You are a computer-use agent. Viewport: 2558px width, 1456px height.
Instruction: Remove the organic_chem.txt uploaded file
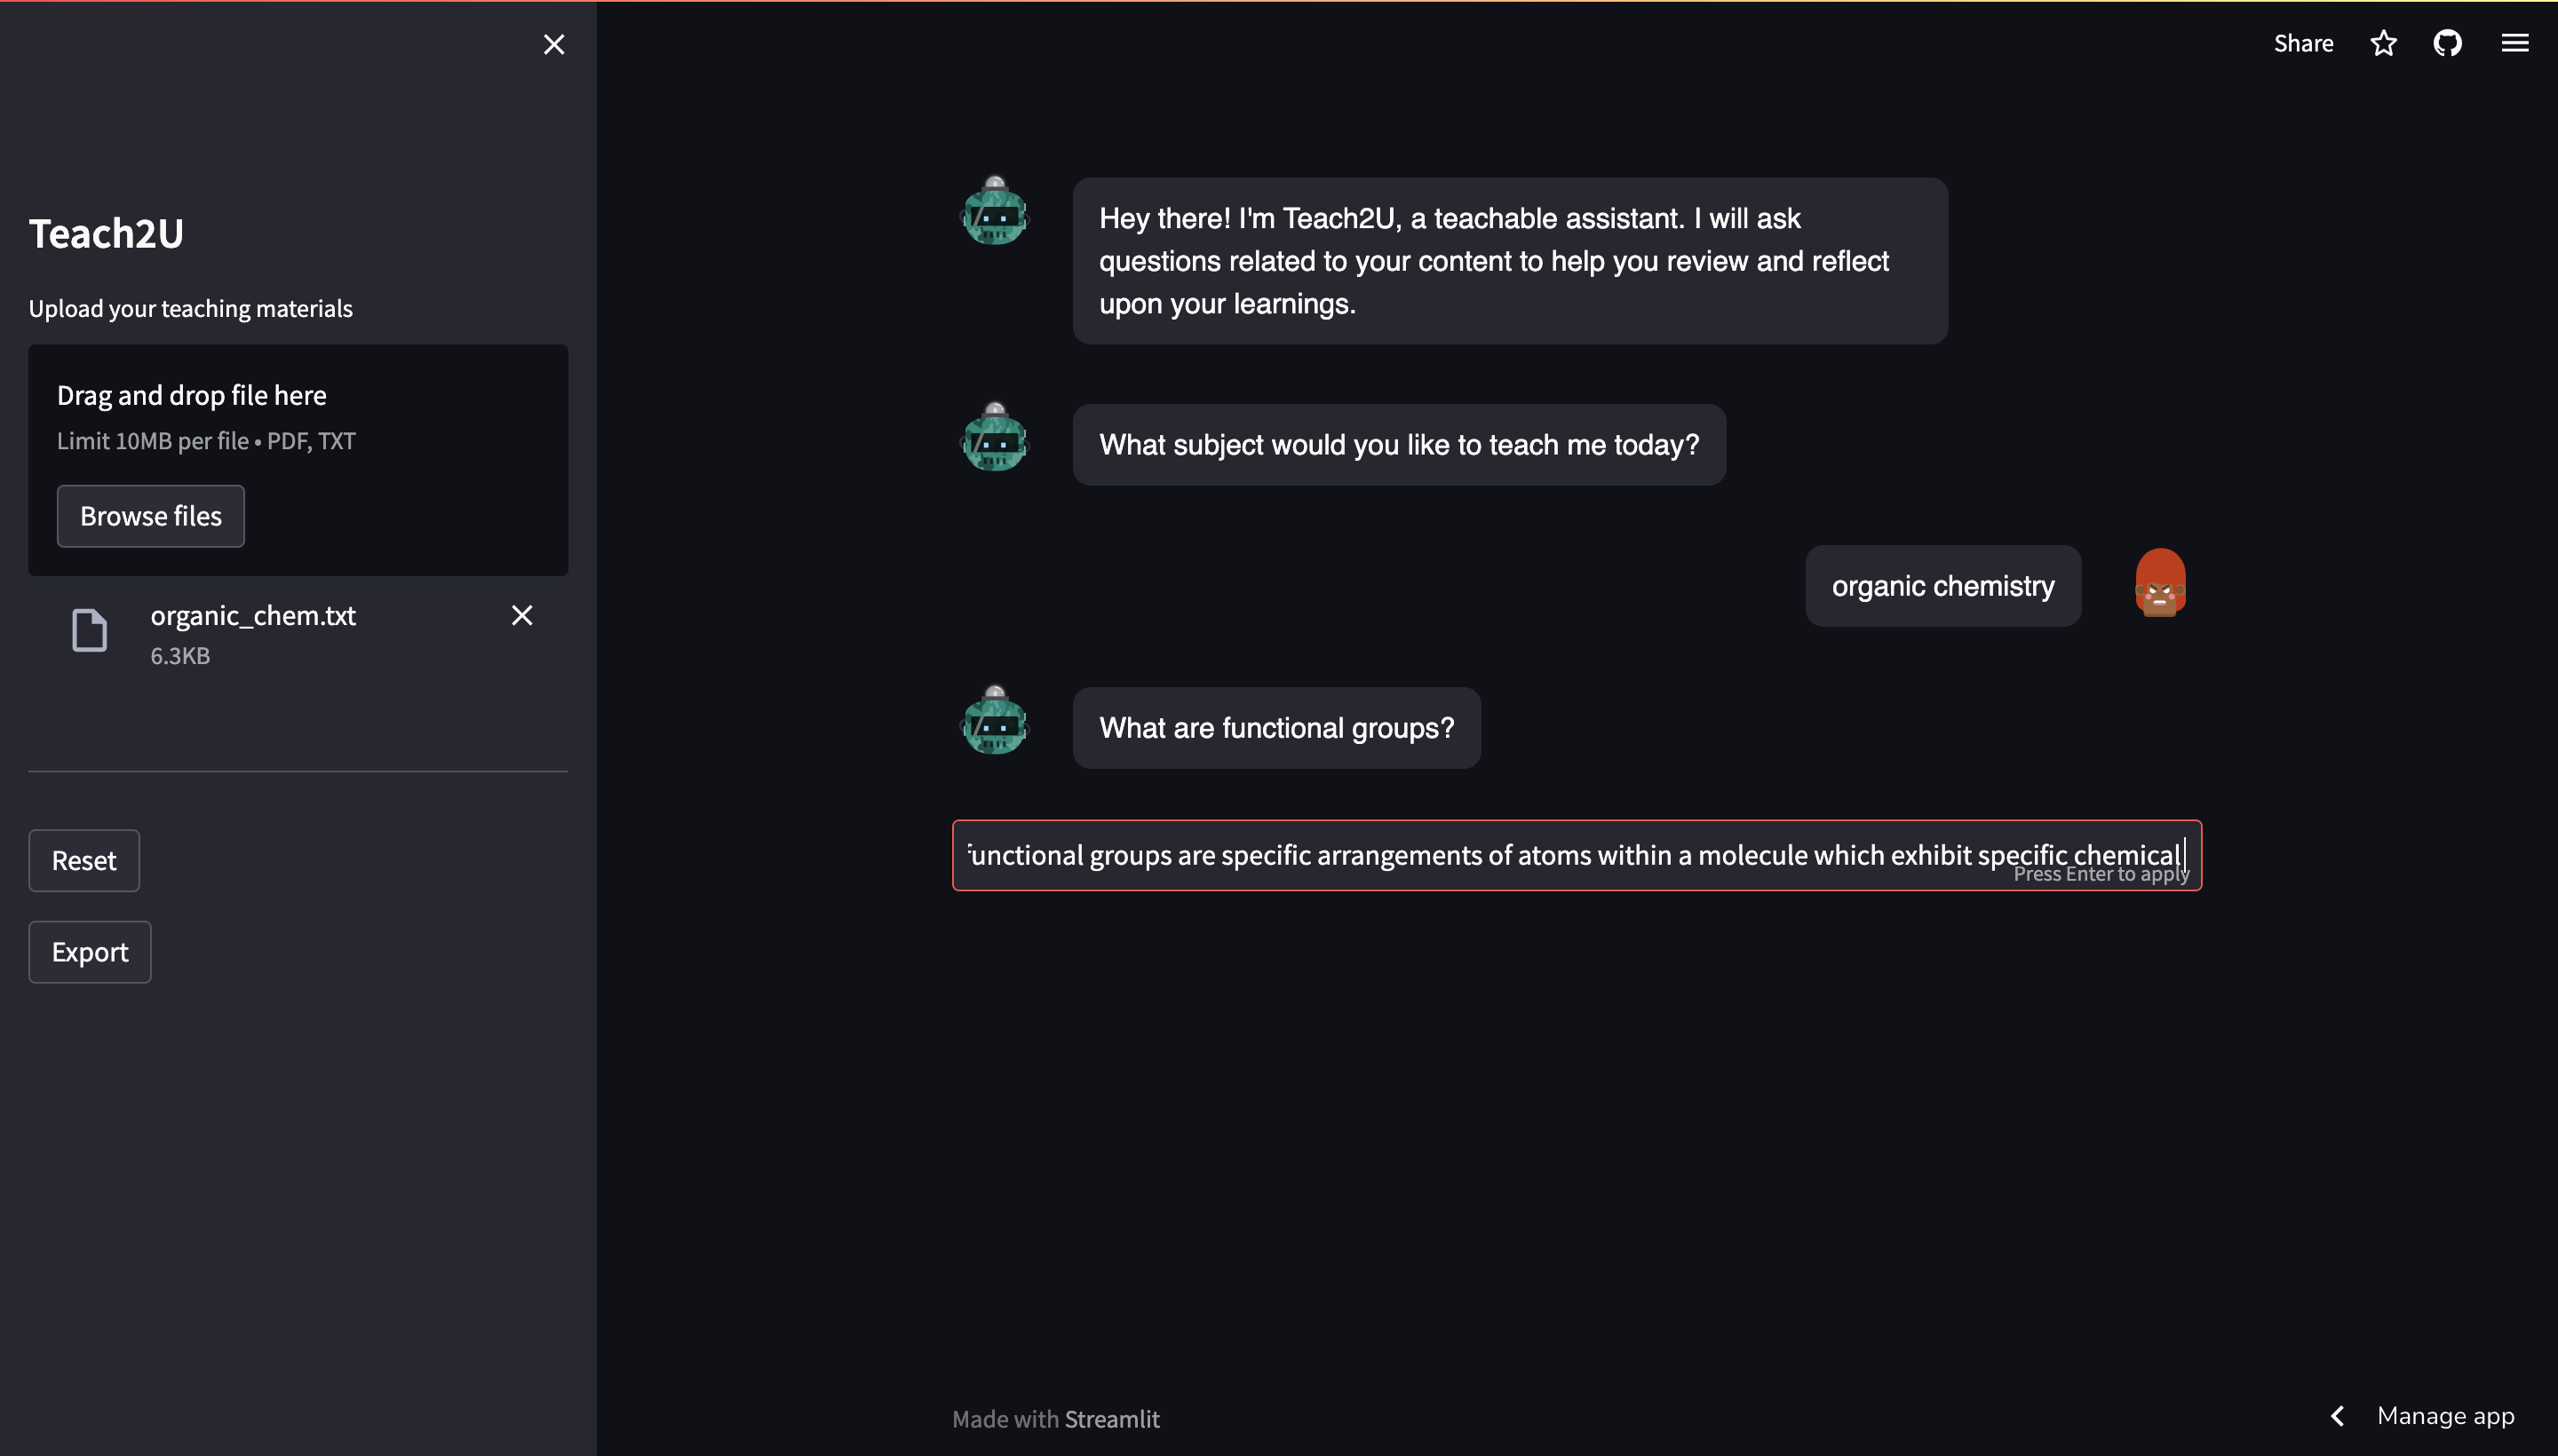[522, 615]
